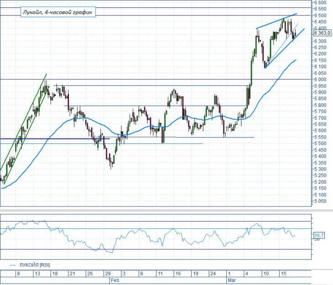
Task: Select the Mar month marker on timeline
Action: (231, 280)
